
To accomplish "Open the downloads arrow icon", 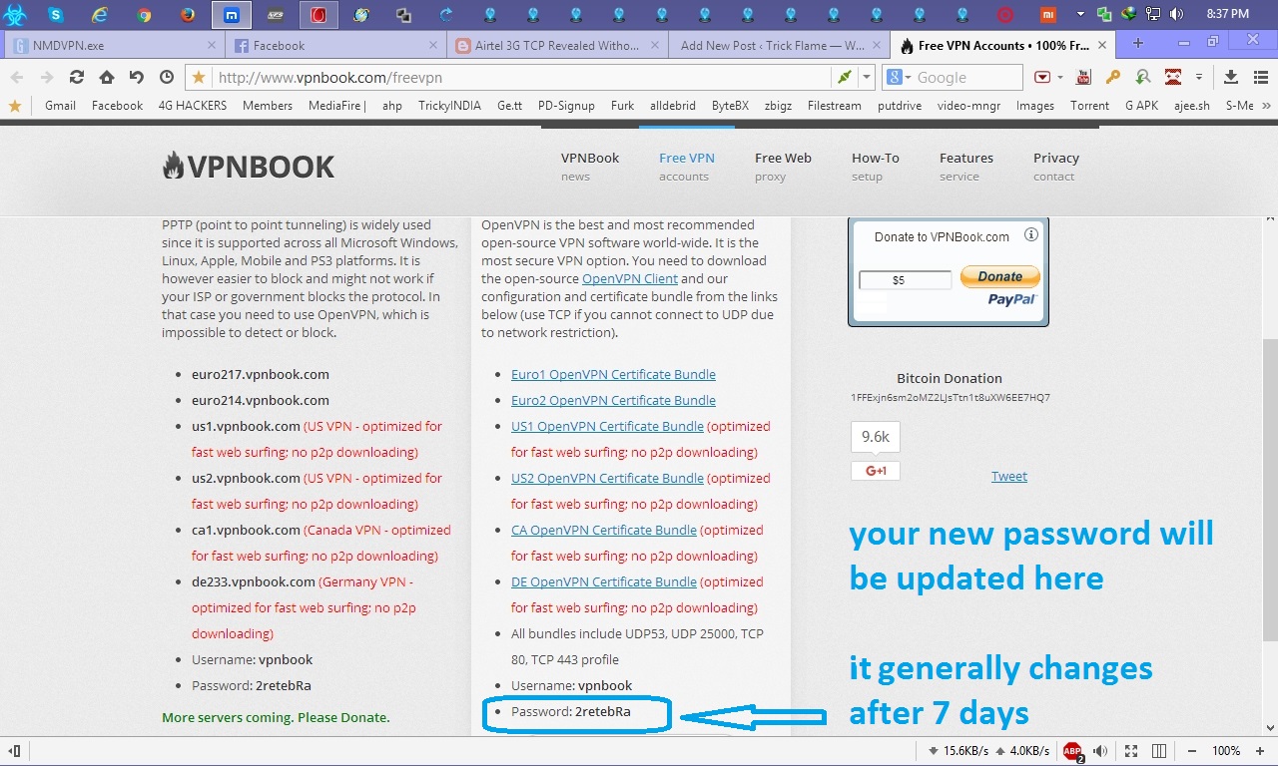I will pyautogui.click(x=1231, y=77).
